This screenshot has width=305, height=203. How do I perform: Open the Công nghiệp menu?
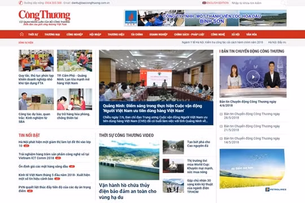pyautogui.click(x=75, y=34)
